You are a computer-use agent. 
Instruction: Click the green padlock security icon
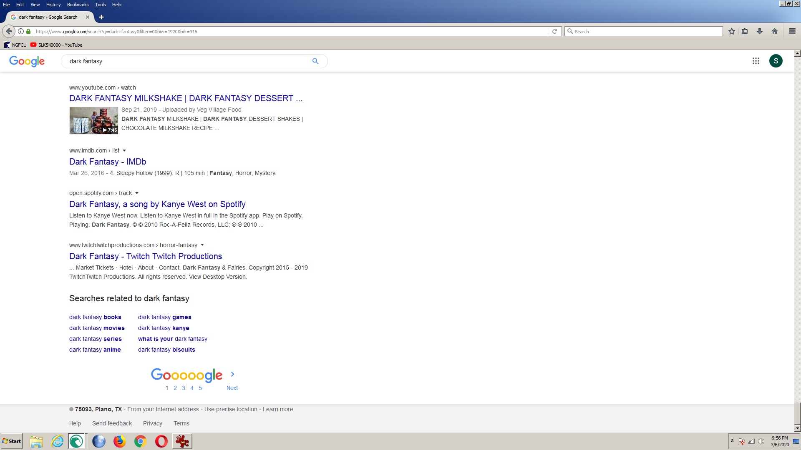coord(28,31)
